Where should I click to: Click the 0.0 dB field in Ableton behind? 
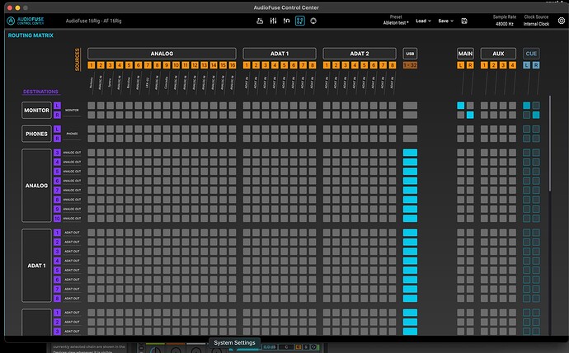click(x=270, y=347)
